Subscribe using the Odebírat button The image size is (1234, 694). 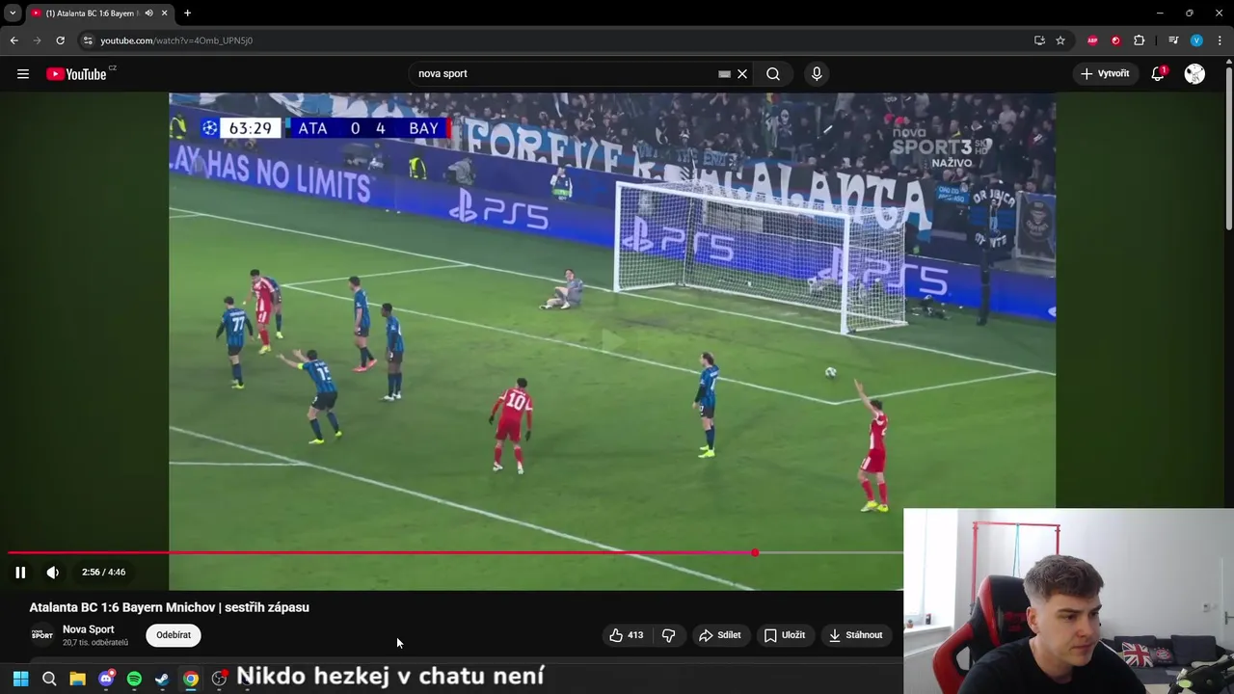click(174, 635)
